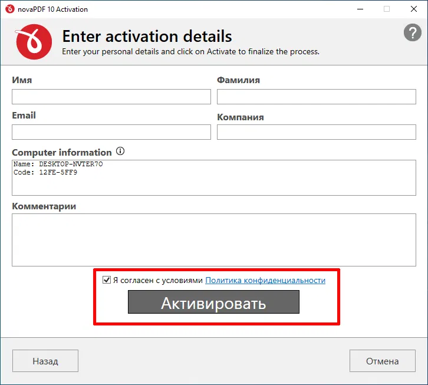Image resolution: width=428 pixels, height=385 pixels.
Task: Click the novaPDF logo in header
Action: point(34,42)
